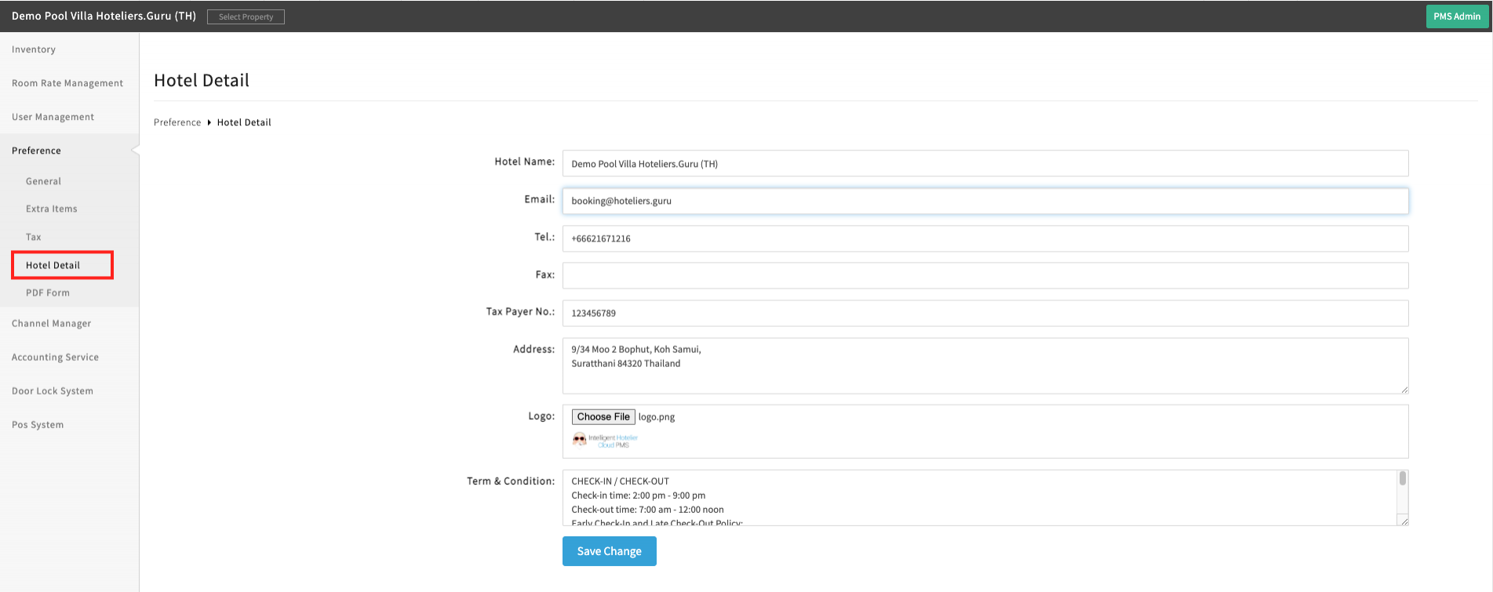Select the General preference submenu
This screenshot has height=592, width=1493.
(x=43, y=181)
